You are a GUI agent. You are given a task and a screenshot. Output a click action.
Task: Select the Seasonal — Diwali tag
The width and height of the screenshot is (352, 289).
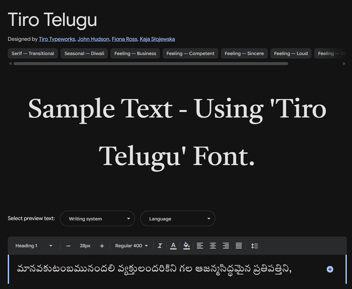click(x=84, y=53)
